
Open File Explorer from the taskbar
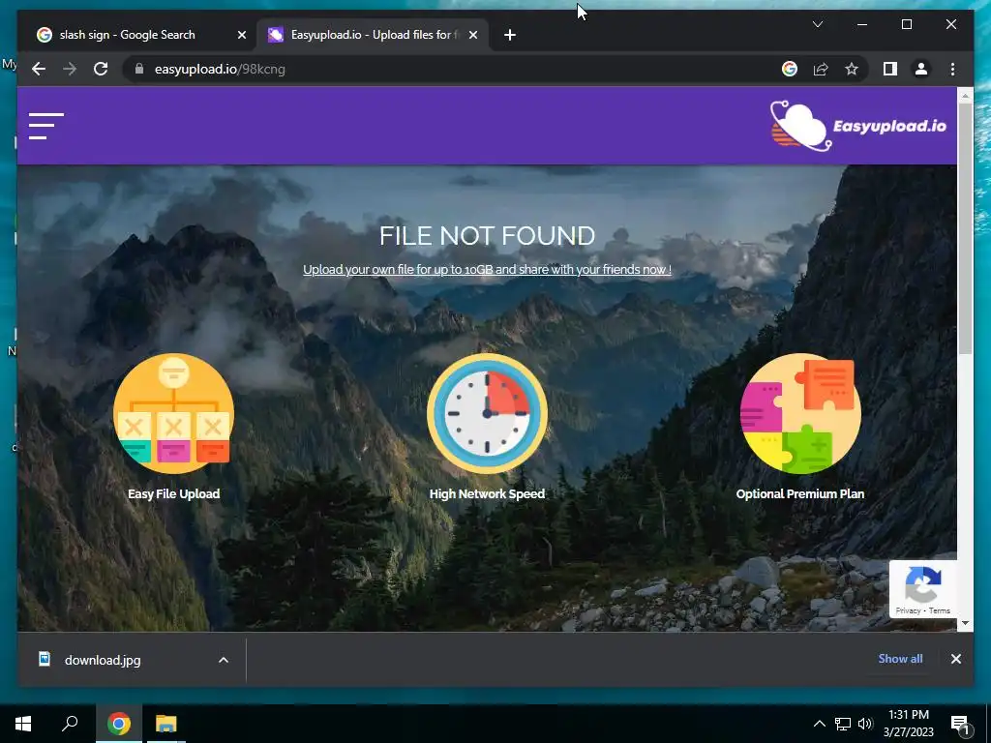pos(166,724)
